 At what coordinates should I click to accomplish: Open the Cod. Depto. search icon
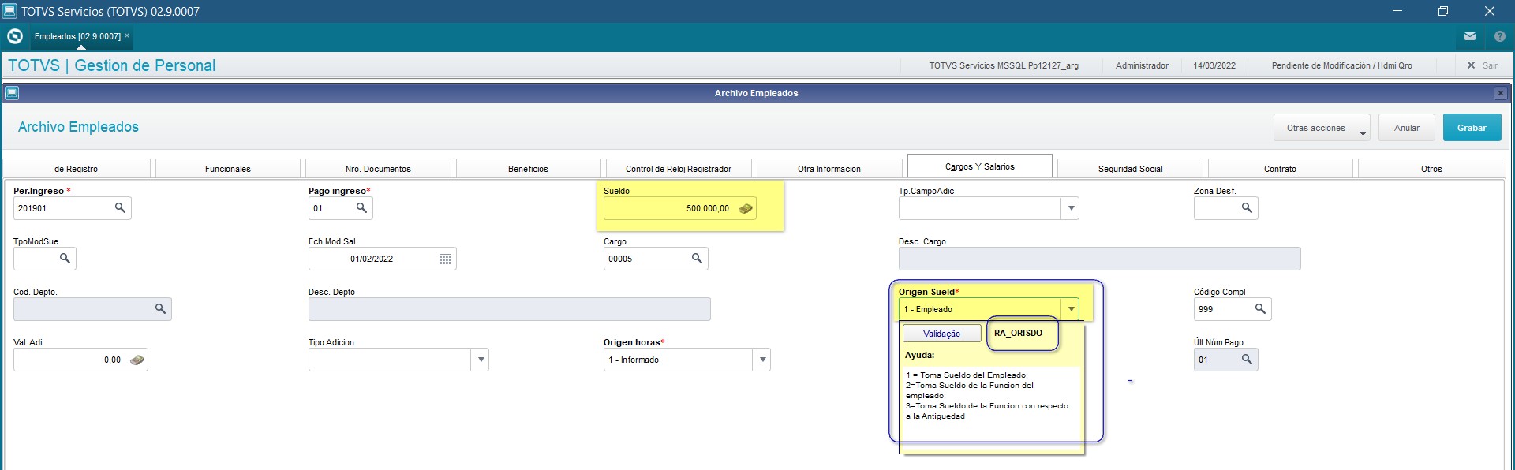[x=160, y=309]
